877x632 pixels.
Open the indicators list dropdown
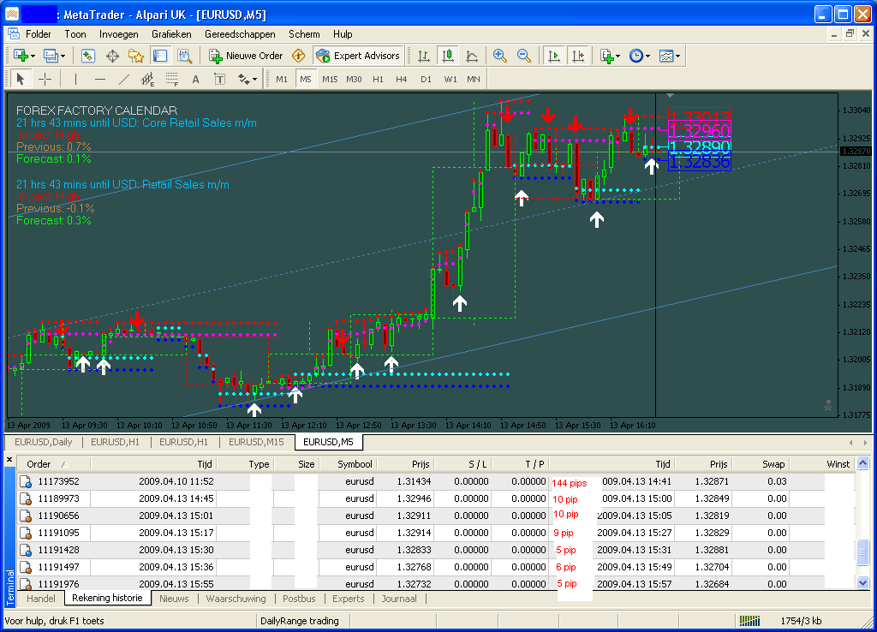point(610,56)
